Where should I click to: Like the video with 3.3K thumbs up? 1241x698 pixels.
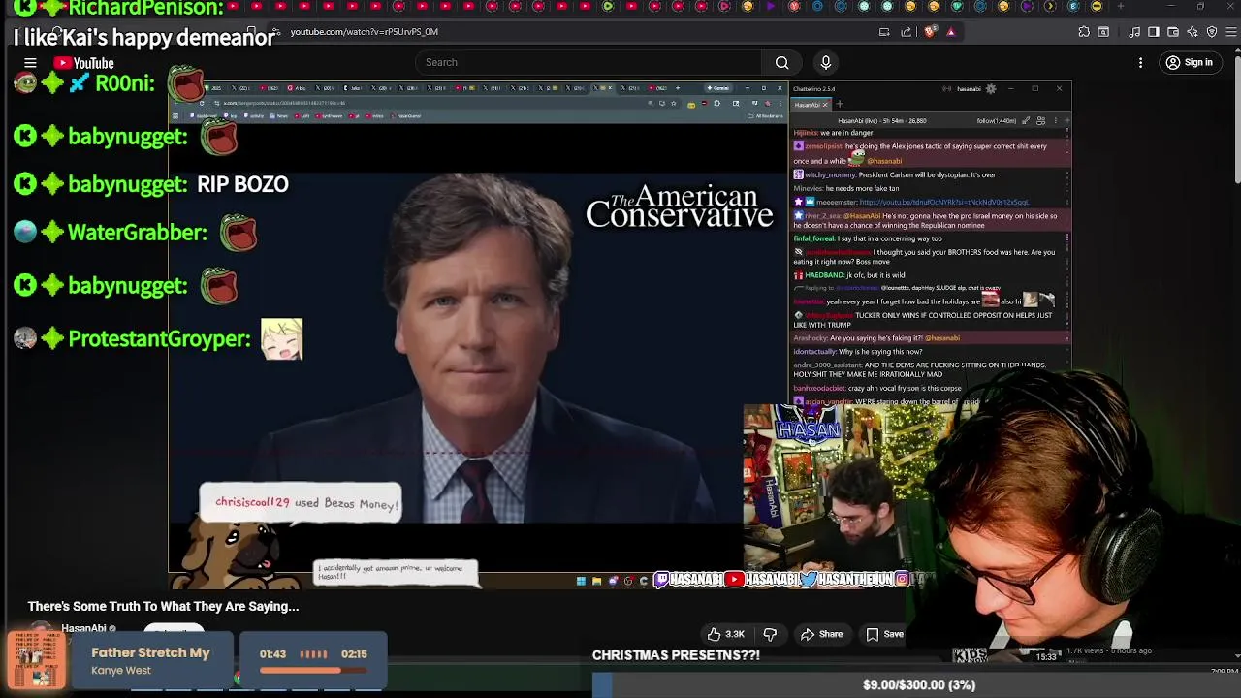[x=725, y=634]
